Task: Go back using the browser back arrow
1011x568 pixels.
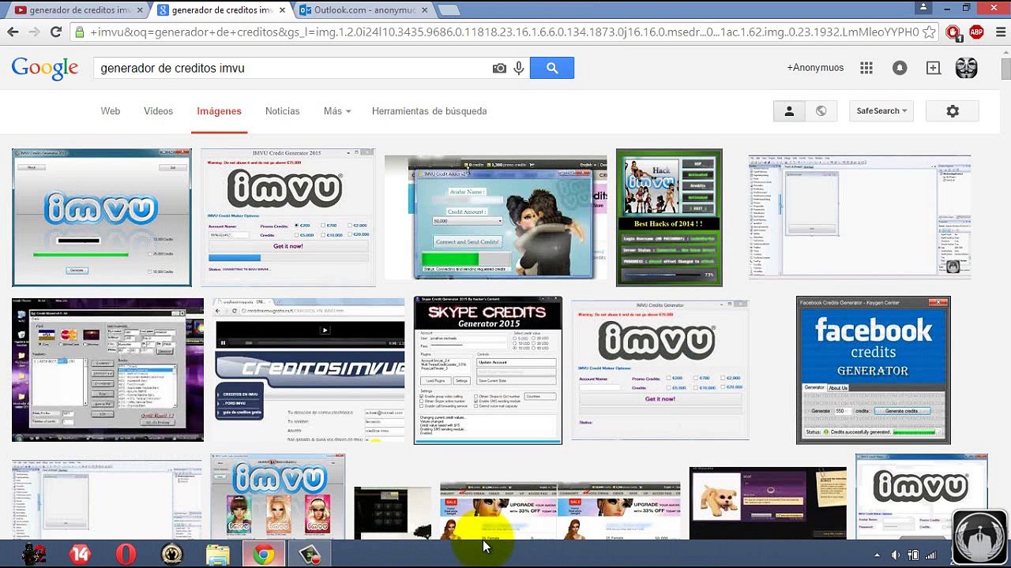Action: click(x=13, y=32)
